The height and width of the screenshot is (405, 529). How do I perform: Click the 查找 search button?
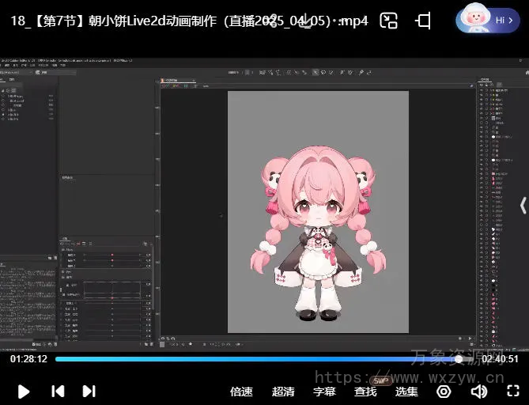[x=365, y=391]
